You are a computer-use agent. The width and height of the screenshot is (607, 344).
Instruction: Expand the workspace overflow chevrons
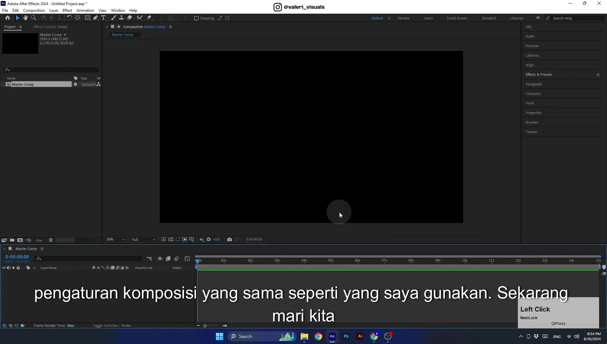[x=538, y=18]
